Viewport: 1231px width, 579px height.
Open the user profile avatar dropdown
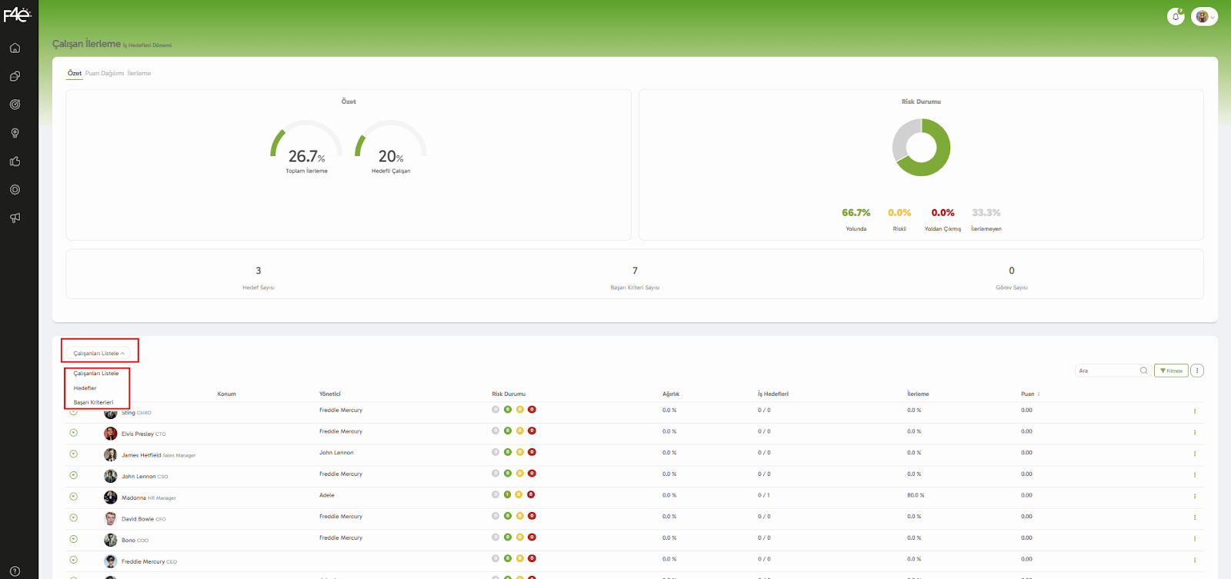point(1204,16)
